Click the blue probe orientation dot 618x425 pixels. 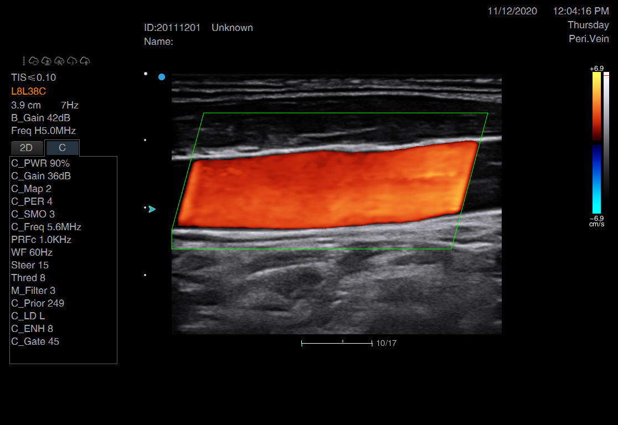tap(162, 77)
